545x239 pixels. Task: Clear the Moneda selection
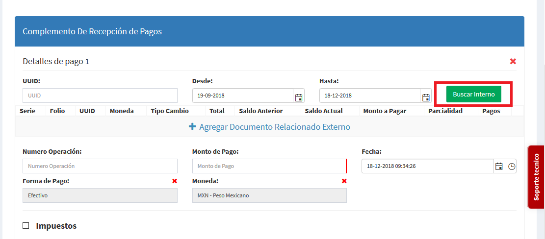tap(344, 181)
